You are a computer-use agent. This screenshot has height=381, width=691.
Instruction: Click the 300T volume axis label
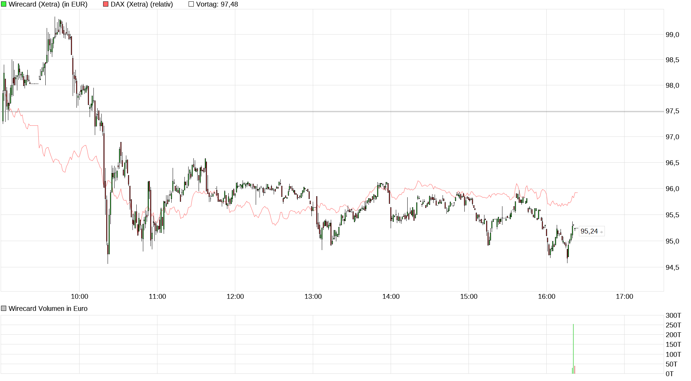click(x=673, y=315)
